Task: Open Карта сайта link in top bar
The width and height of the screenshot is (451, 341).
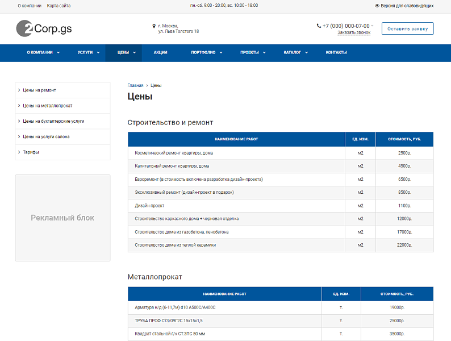Action: (59, 6)
